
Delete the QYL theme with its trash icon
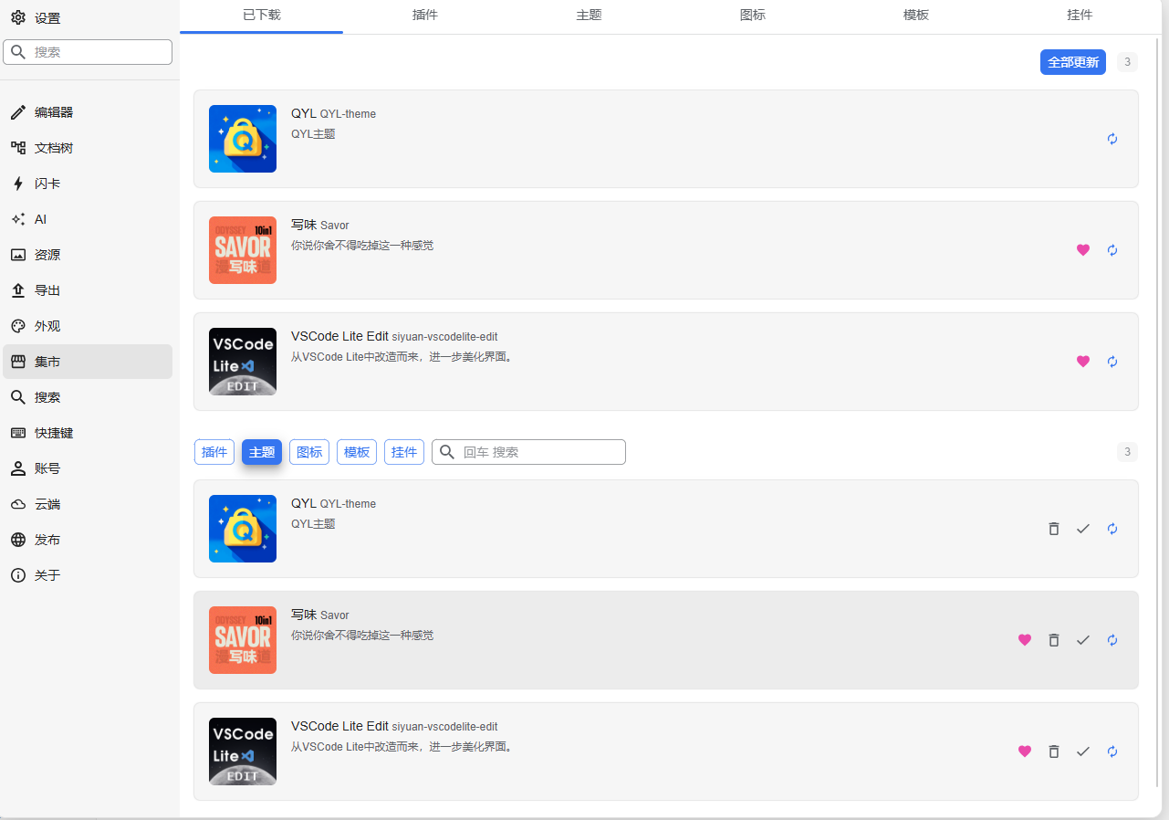[1054, 529]
